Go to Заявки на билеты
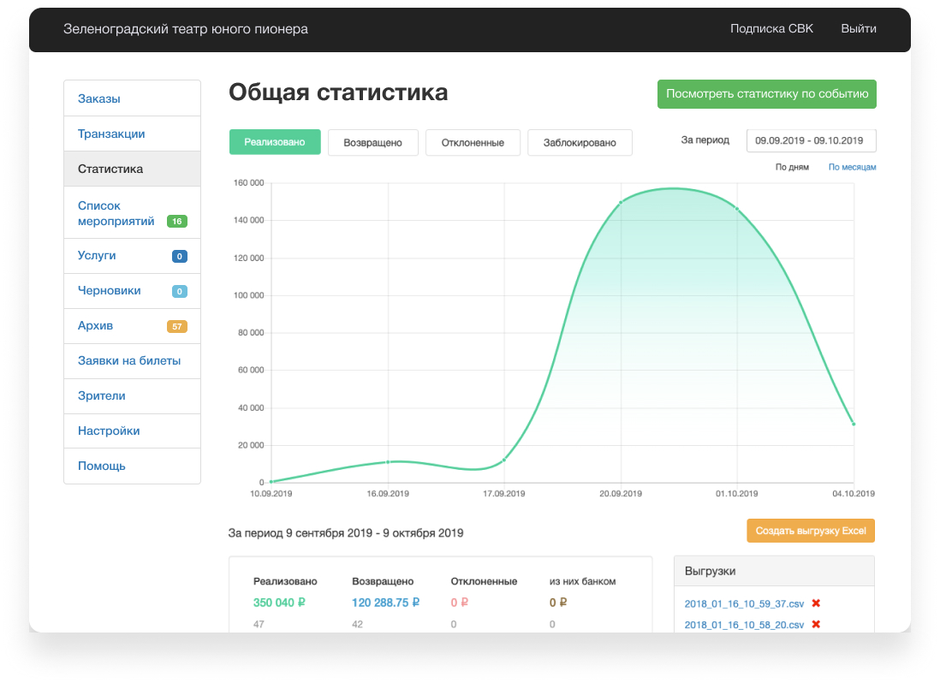Image resolution: width=940 pixels, height=683 pixels. (132, 360)
